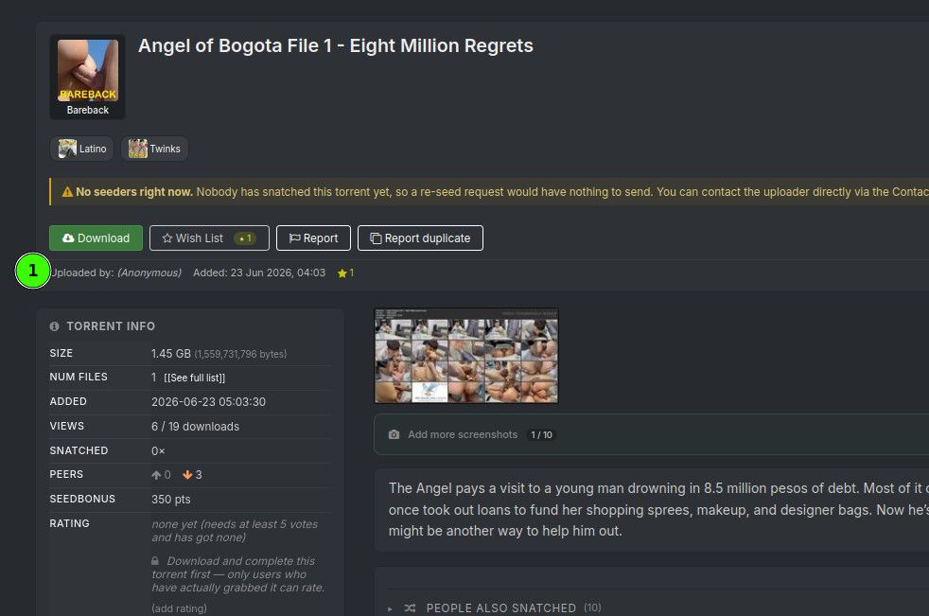Click the Report duplicate button
The width and height of the screenshot is (929, 616).
click(x=420, y=238)
